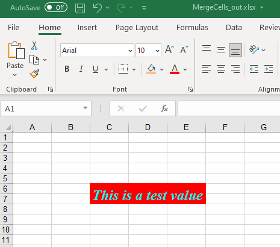Image resolution: width=280 pixels, height=247 pixels.
Task: Apply the red Font Color
Action: 175,69
